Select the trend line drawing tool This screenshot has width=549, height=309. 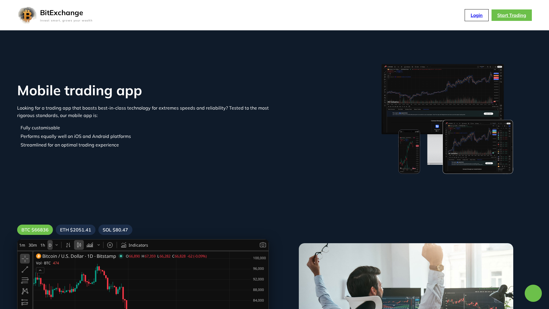[25, 270]
